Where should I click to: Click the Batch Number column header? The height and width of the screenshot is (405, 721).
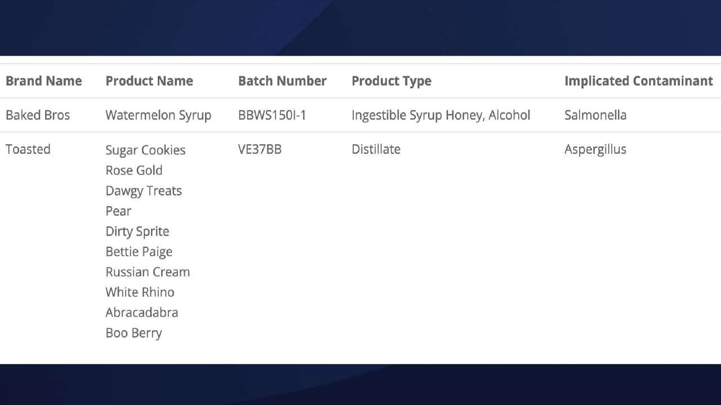(x=282, y=80)
